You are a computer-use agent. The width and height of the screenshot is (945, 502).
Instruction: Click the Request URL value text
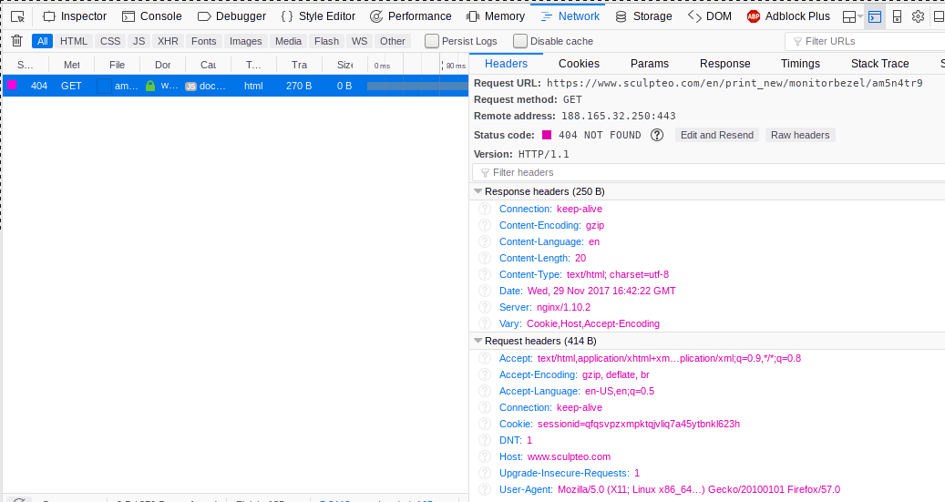tap(734, 83)
